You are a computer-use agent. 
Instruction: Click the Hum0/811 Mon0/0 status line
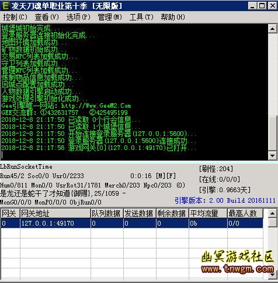click(x=92, y=185)
